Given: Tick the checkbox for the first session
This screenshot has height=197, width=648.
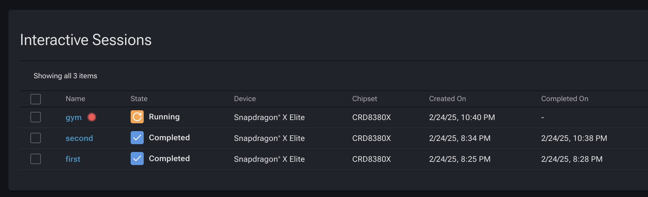Looking at the screenshot, I should (36, 159).
